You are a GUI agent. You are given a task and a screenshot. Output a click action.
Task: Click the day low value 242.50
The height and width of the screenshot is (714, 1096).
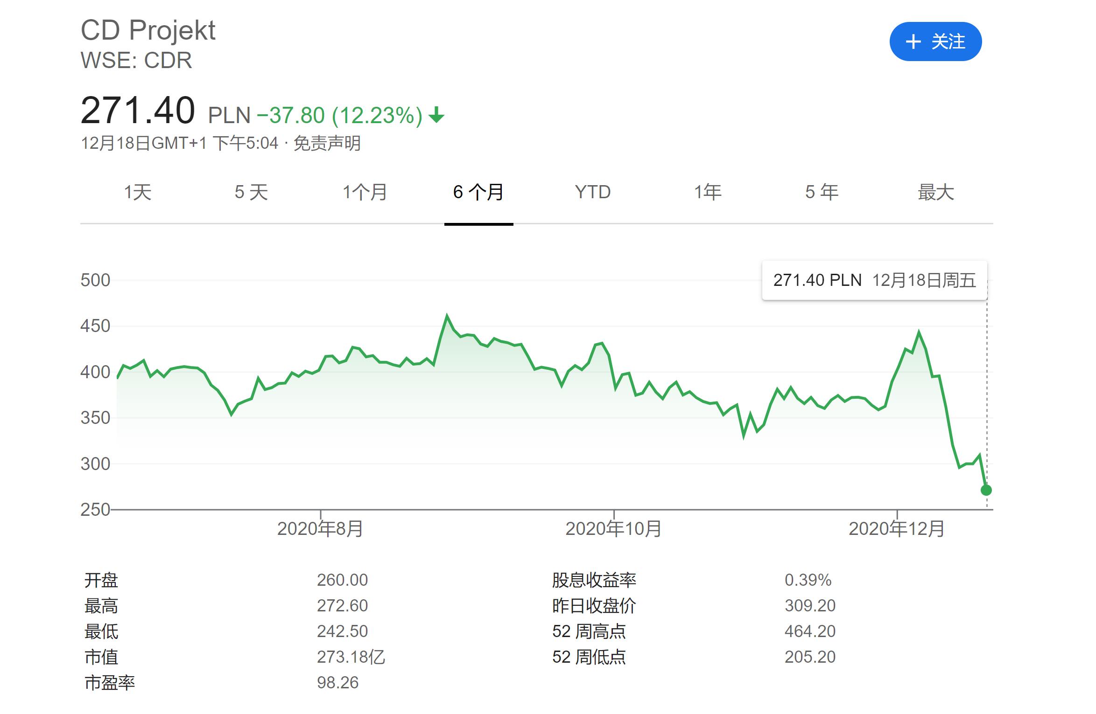(x=343, y=631)
